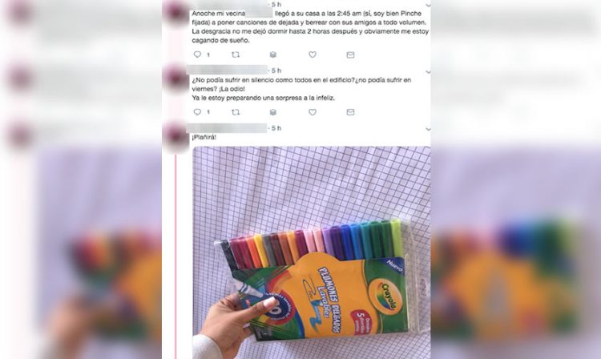
Task: Like the first tweet about 'vecina'
Action: (313, 54)
